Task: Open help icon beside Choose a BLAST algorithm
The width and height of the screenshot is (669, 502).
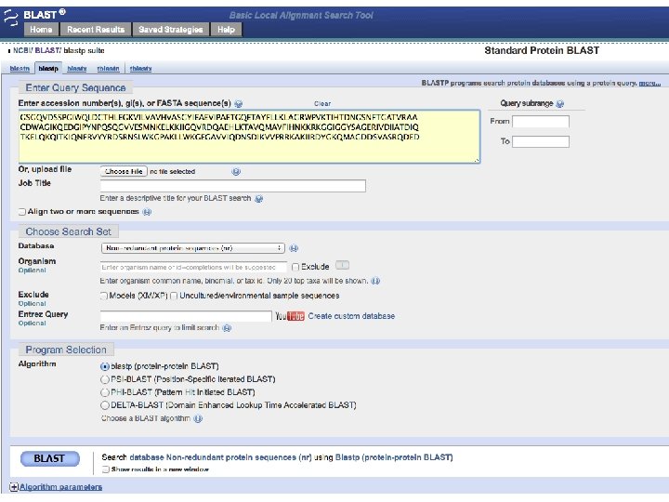Action: click(198, 418)
